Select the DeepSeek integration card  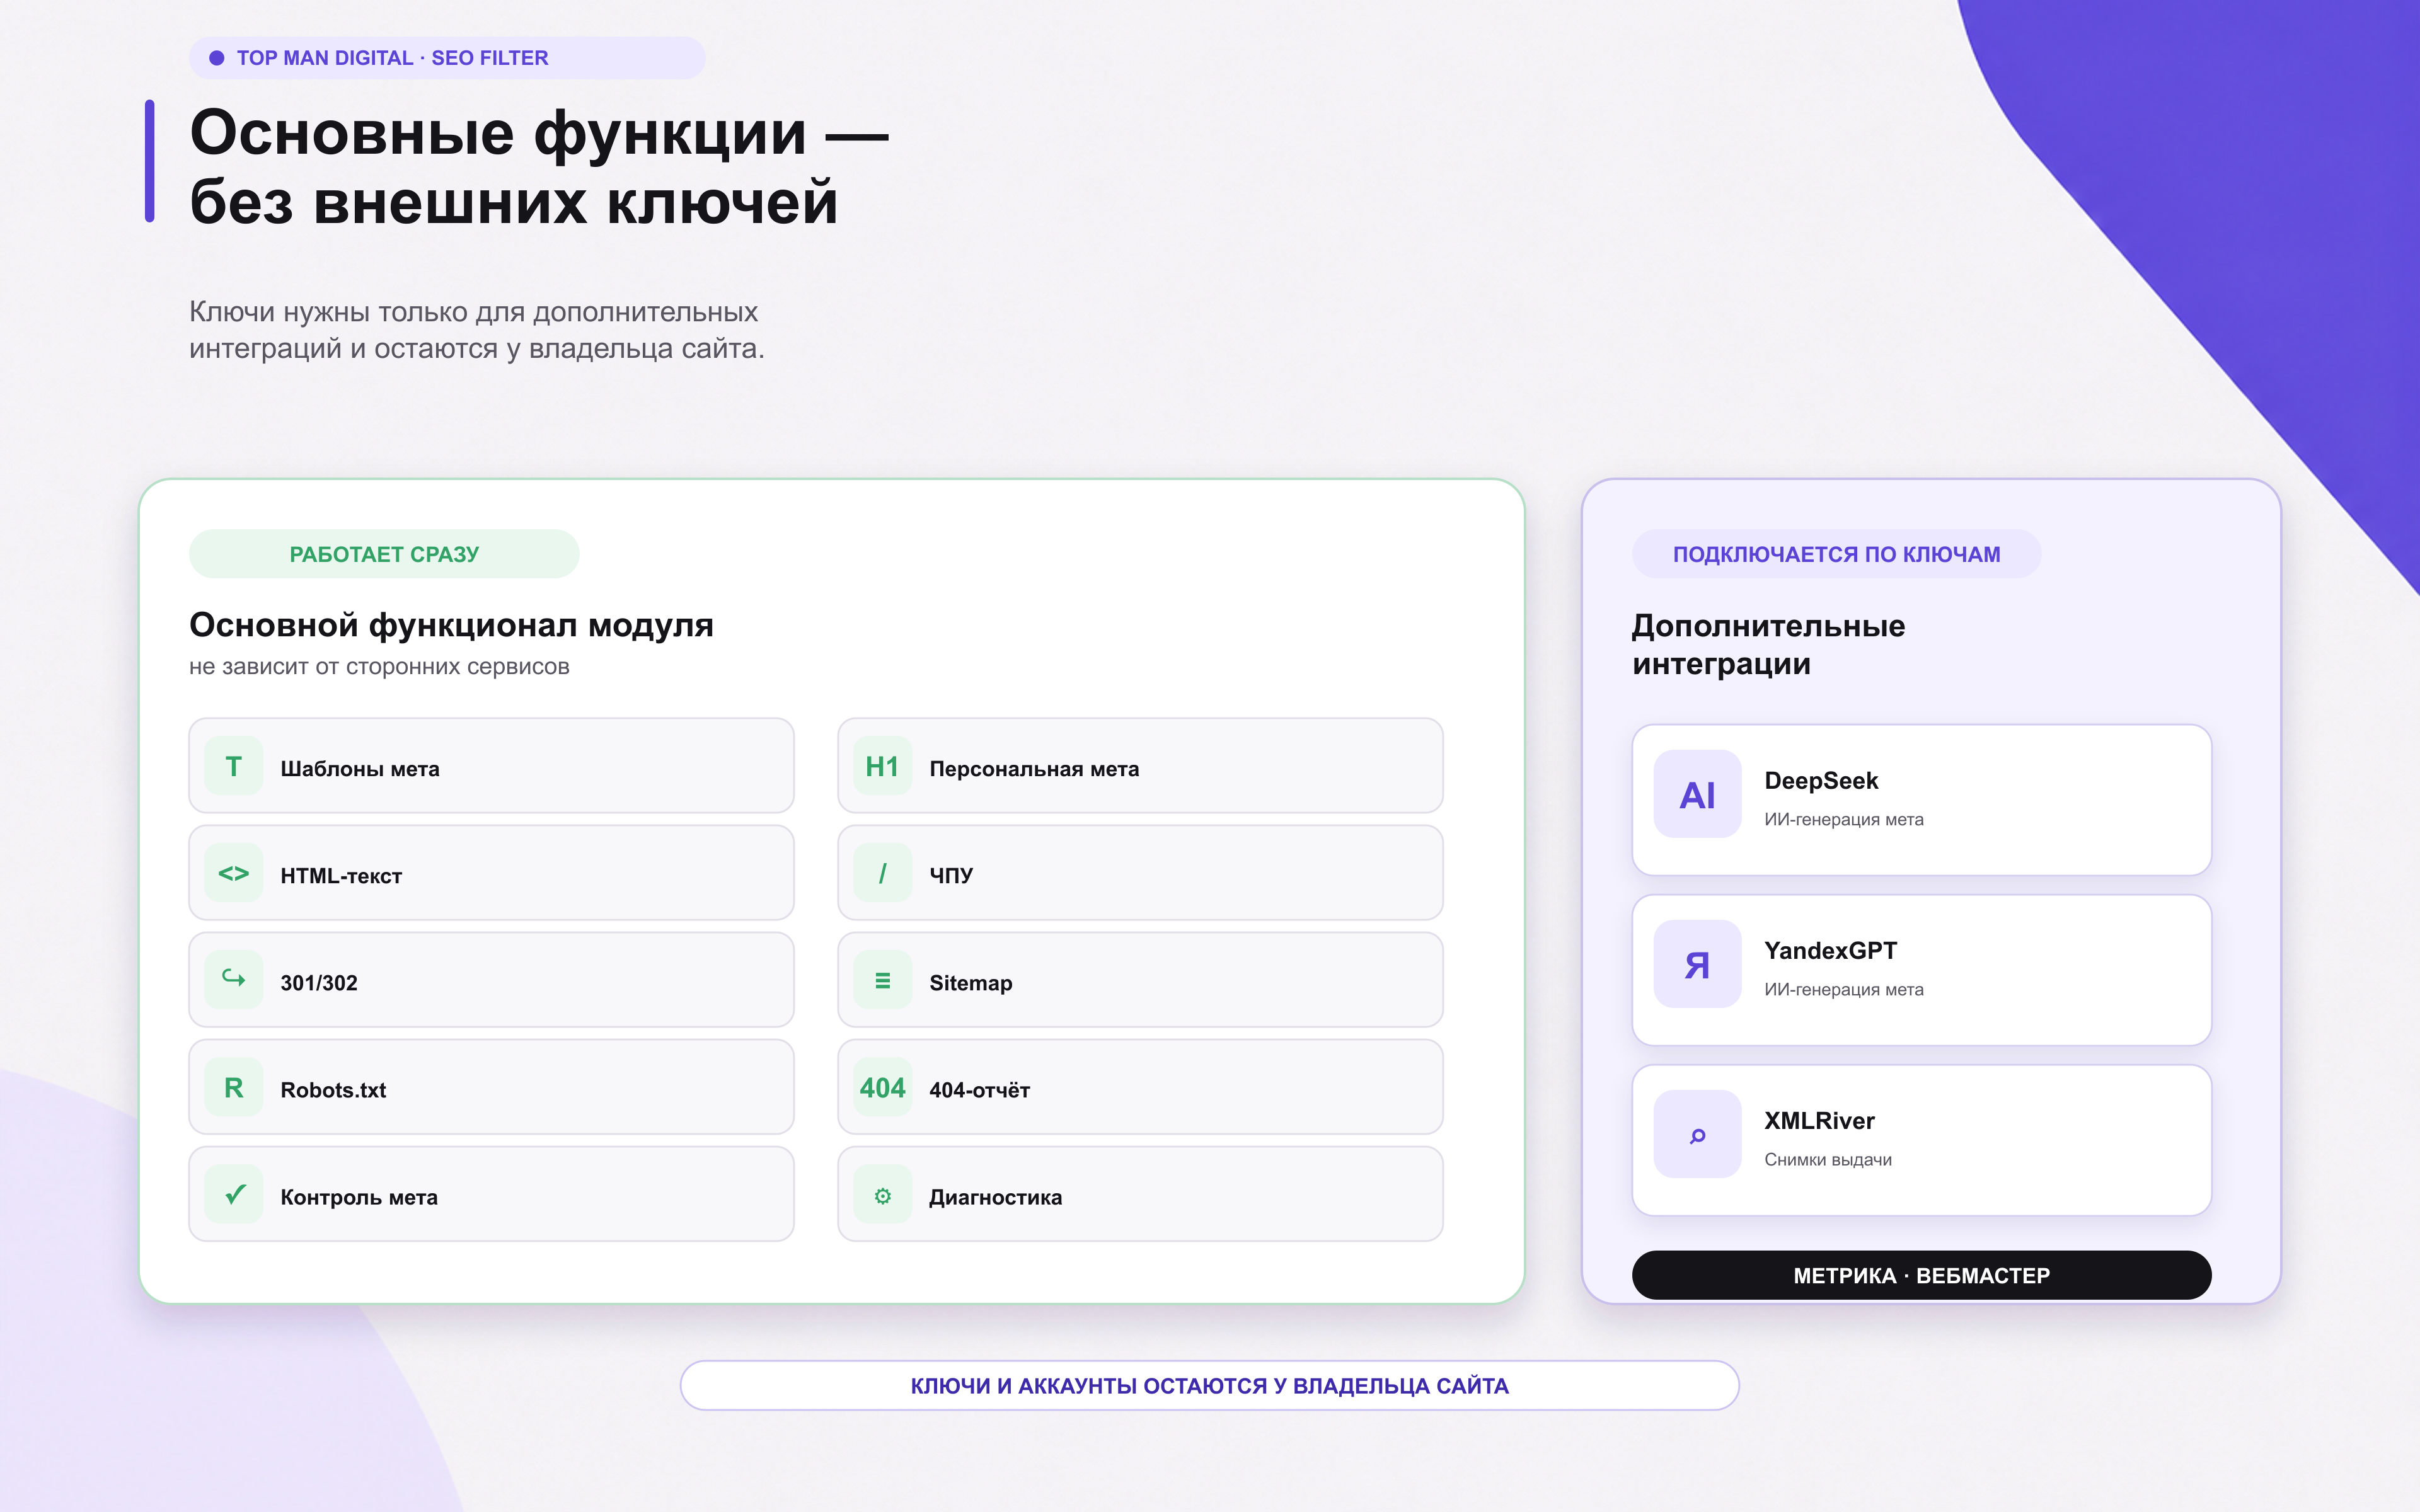tap(1921, 800)
